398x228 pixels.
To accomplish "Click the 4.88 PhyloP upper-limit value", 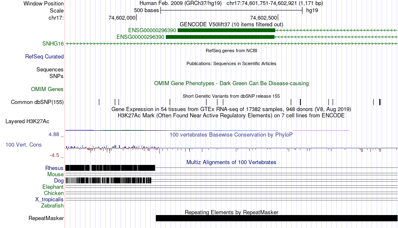I will pyautogui.click(x=54, y=134).
